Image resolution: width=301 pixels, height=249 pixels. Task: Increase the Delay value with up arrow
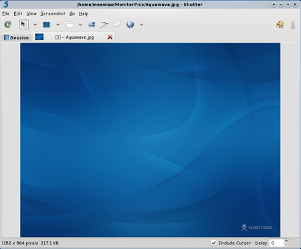click(x=286, y=241)
